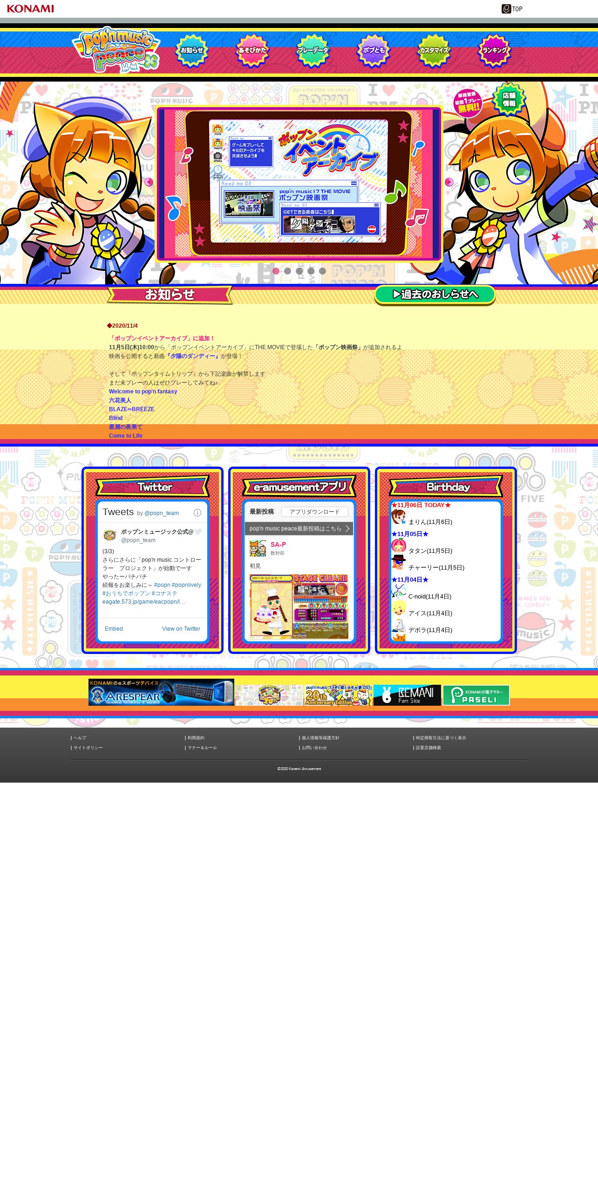Click the 新規登録 初回1プレー無料 badge

point(467,103)
